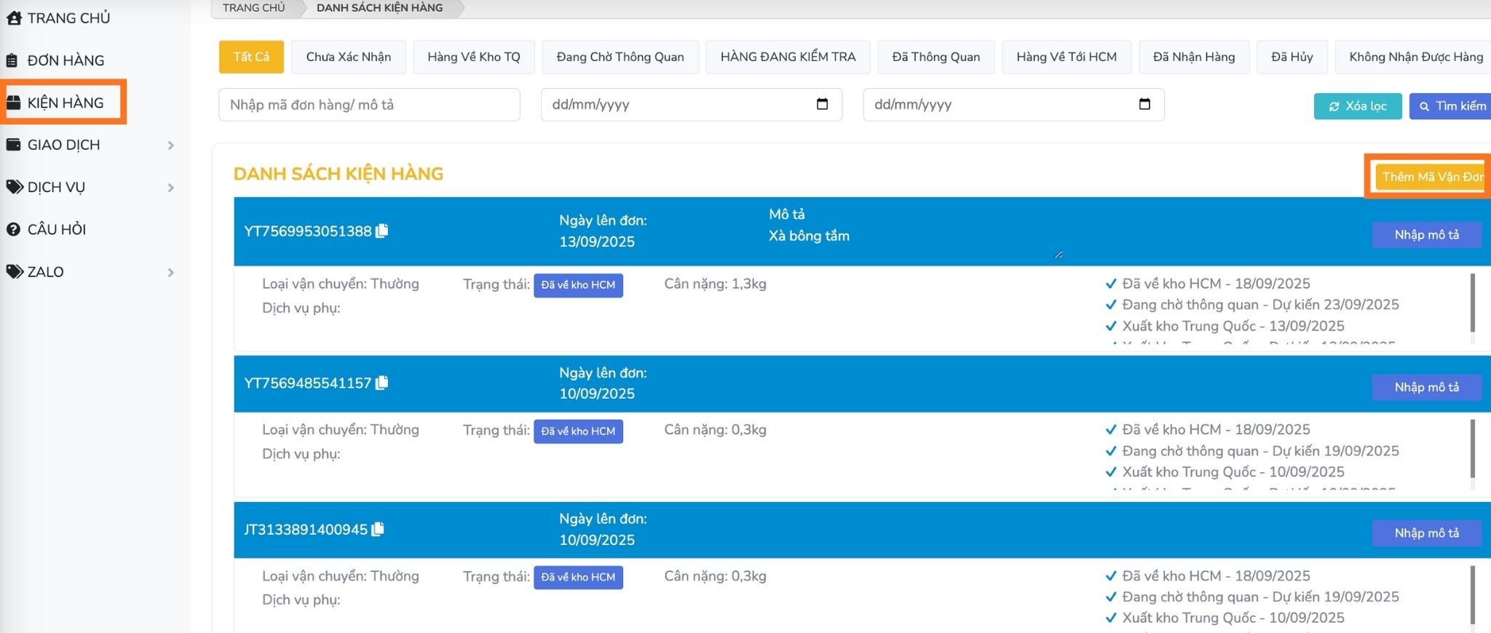Image resolution: width=1491 pixels, height=633 pixels.
Task: Click the home icon beside TRANG CHỦ
Action: pyautogui.click(x=14, y=18)
